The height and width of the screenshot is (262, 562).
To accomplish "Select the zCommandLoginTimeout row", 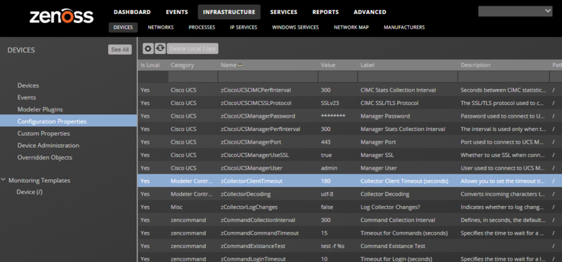I will 350,258.
